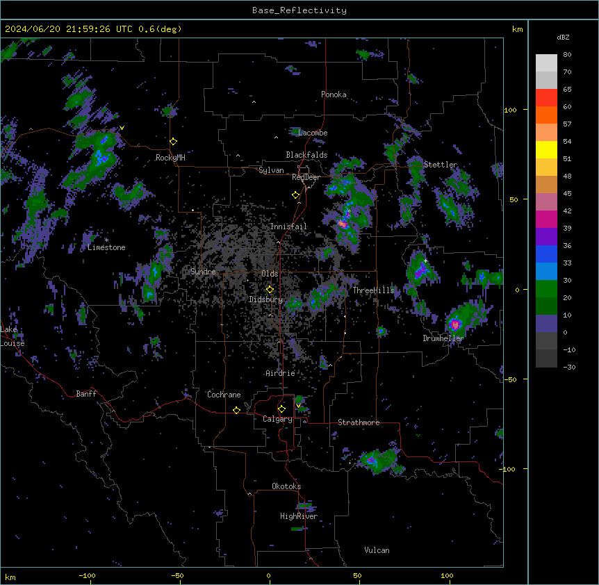
Task: Click the -30 value on the dBZ legend
Action: pyautogui.click(x=569, y=368)
